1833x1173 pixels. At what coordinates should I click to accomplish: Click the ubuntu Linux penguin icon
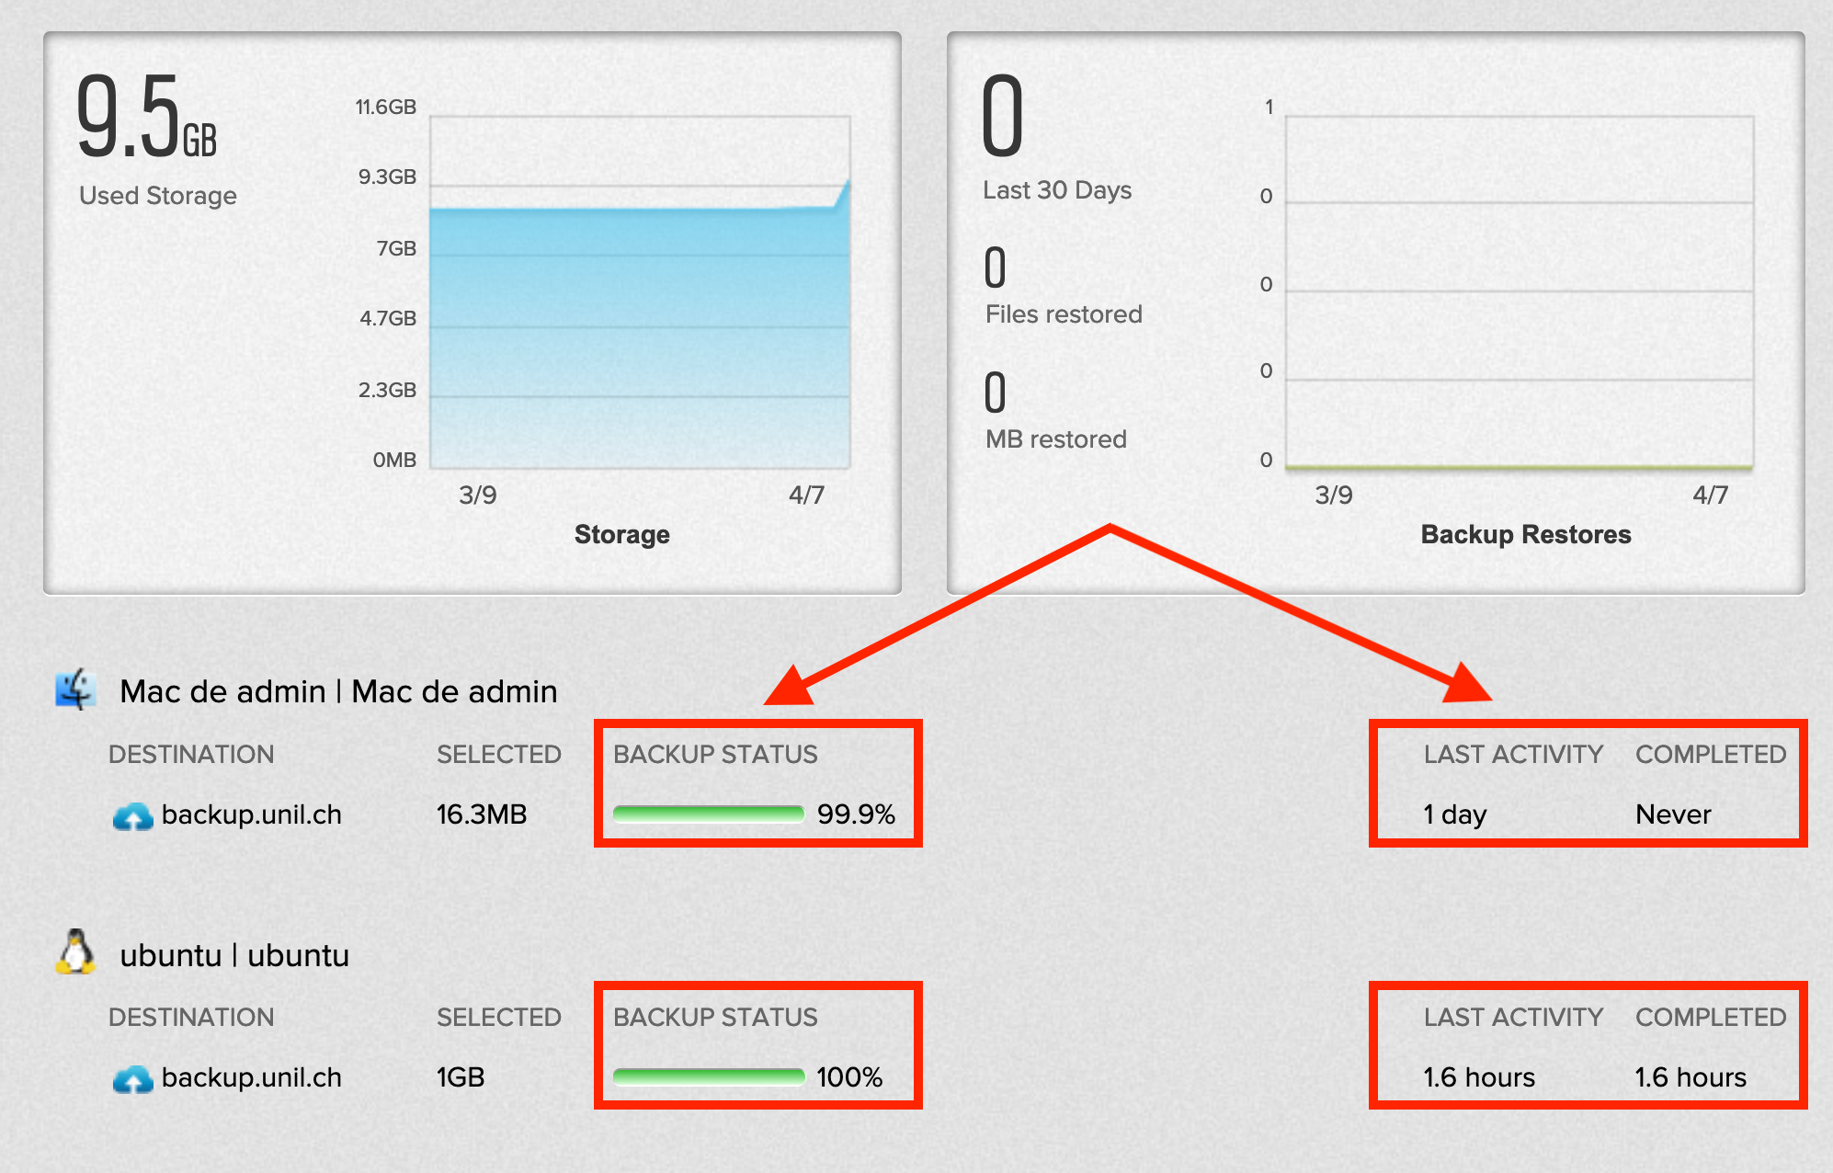click(x=75, y=952)
